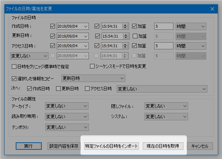Open the アクセス日時 時間 unit dropdown
Image resolution: width=222 pixels, height=159 pixels.
click(x=191, y=46)
